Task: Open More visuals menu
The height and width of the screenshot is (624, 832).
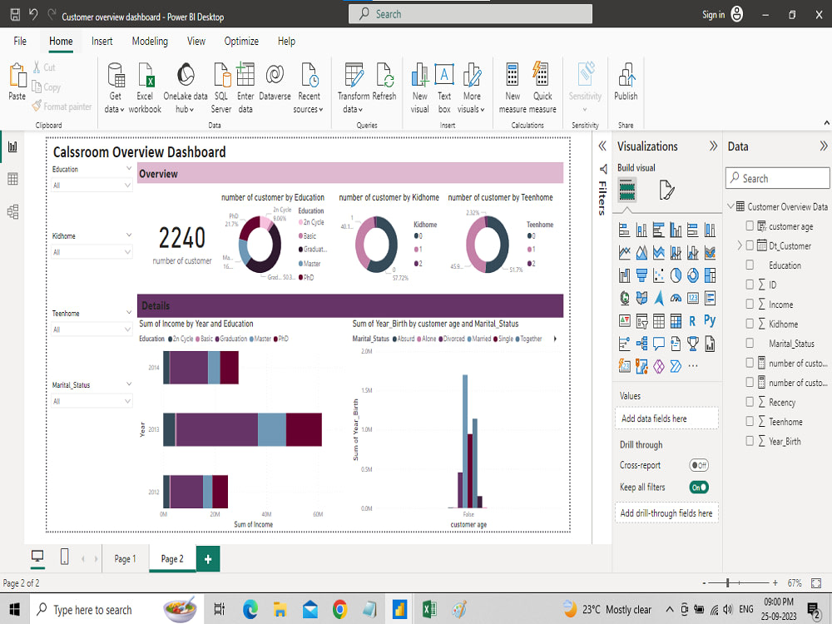Action: (x=471, y=87)
